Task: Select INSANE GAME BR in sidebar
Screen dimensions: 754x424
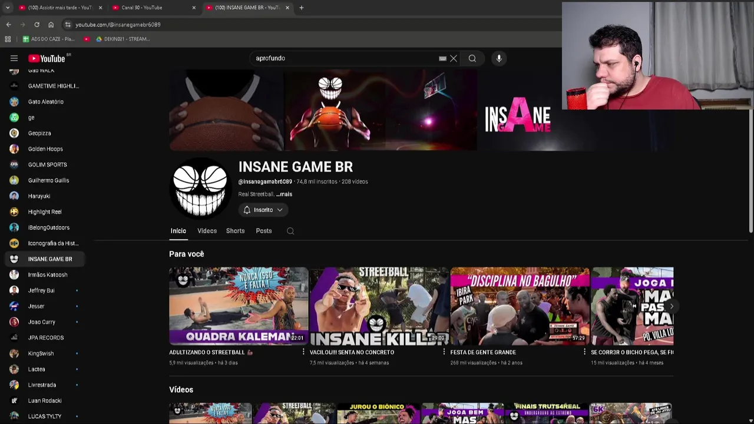Action: [45, 259]
